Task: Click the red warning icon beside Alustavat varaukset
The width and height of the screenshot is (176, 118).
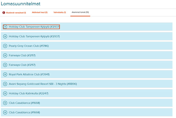Action: pyautogui.click(x=4, y=12)
